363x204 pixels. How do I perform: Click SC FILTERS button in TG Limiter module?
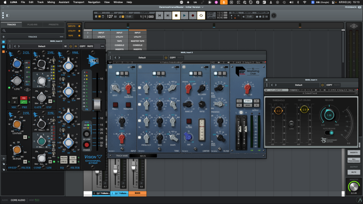click(189, 121)
